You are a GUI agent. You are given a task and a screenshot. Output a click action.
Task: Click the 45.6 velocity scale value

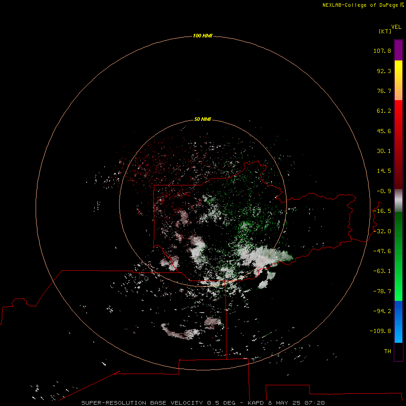[384, 131]
